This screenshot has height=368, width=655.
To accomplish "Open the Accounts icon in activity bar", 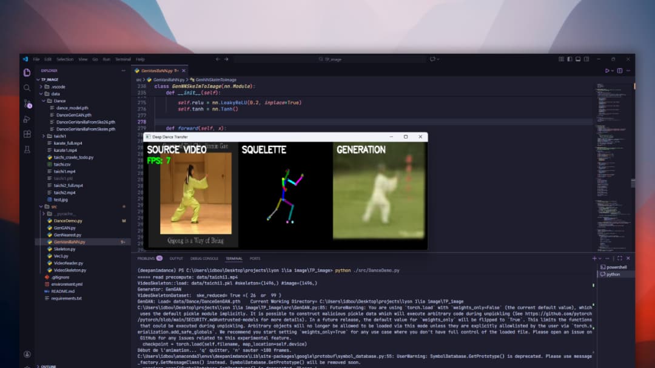I will [27, 354].
